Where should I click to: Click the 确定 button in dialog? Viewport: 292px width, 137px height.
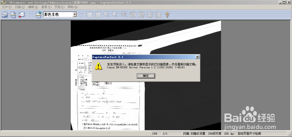pos(146,76)
